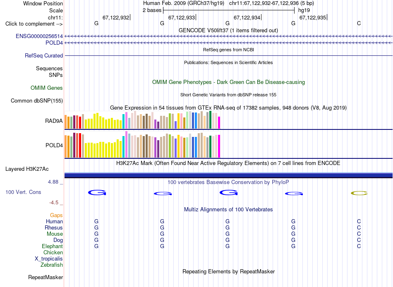Click the 67,122,934 position tick label
Image resolution: width=393 pixels, height=287 pixels.
pyautogui.click(x=247, y=17)
